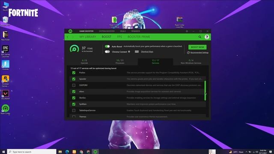The width and height of the screenshot is (274, 154).
Task: Open the BOOSTER PRIME tab
Action: [139, 37]
